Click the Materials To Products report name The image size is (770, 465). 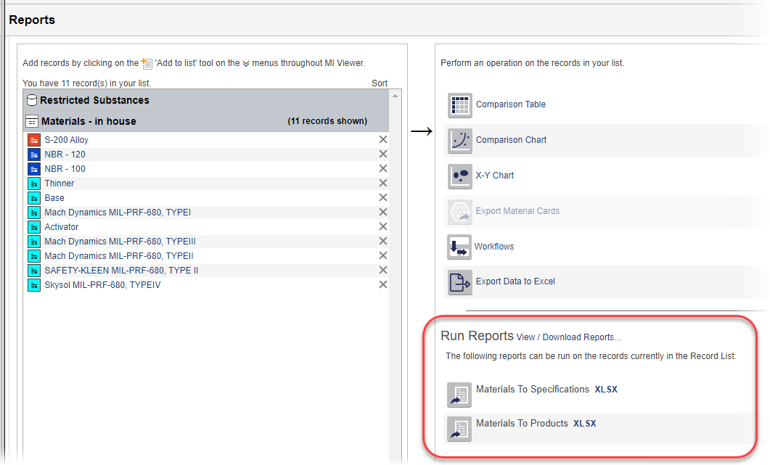pyautogui.click(x=522, y=423)
